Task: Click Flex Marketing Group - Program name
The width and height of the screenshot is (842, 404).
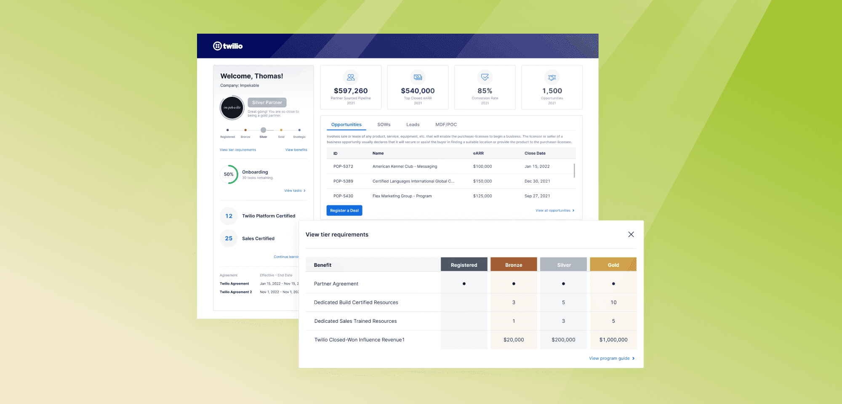Action: (402, 196)
